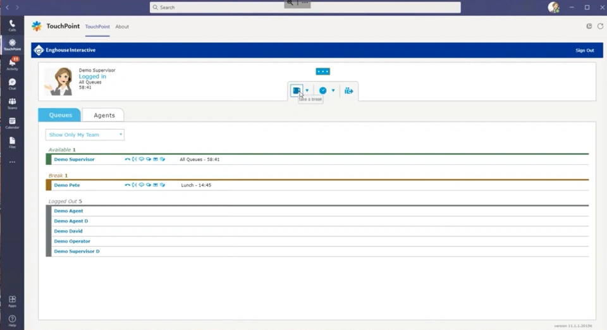Click the envelope icon in Demo Pete row

[x=156, y=185]
